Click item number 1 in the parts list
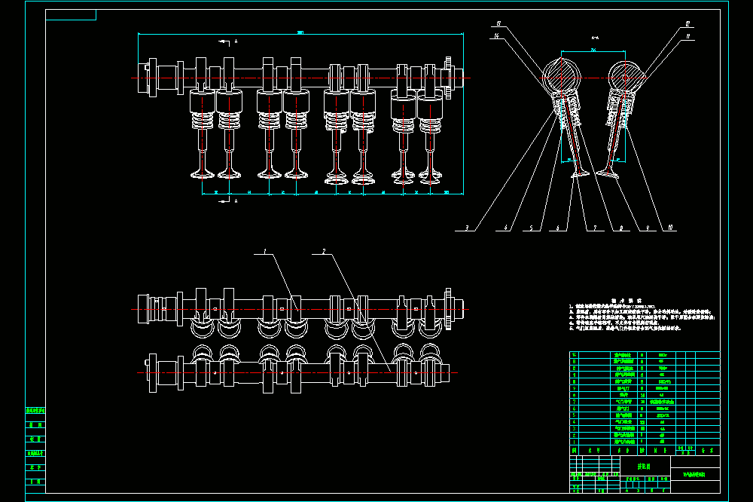Viewport: 753px width, 502px height. click(574, 442)
